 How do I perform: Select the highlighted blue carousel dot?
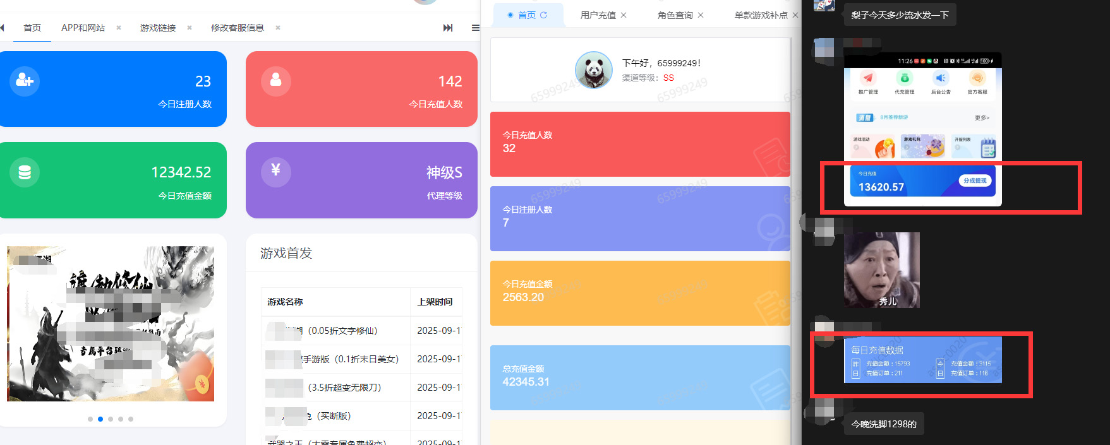[x=100, y=419]
